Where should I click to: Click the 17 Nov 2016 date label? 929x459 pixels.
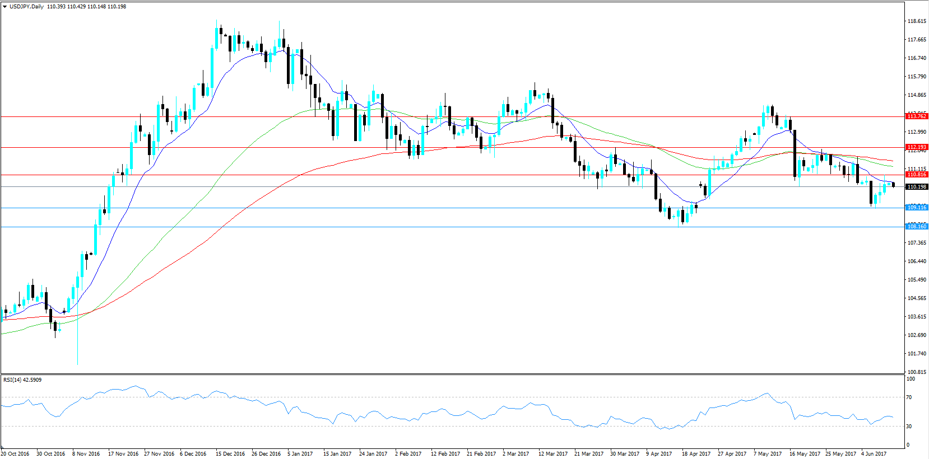click(x=123, y=454)
